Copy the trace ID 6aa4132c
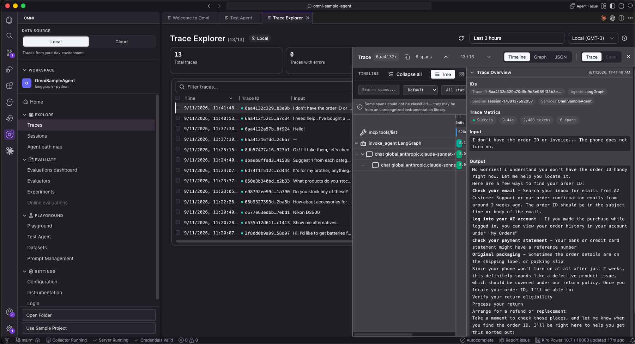 point(407,57)
